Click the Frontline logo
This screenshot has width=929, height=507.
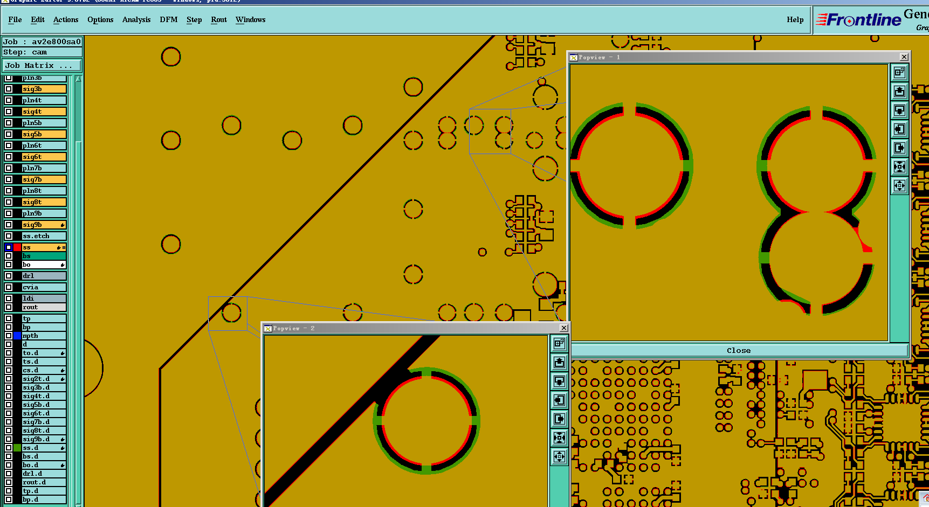click(x=859, y=20)
